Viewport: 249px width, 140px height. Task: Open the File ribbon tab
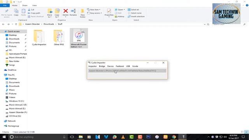[x=5, y=5]
